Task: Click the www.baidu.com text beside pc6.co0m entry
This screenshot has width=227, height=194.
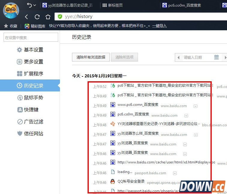Action: pos(164,115)
